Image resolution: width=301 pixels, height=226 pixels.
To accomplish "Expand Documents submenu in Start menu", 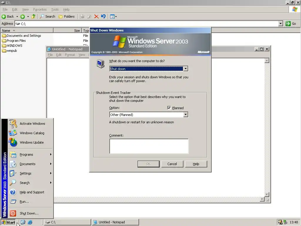I will (x=31, y=164).
